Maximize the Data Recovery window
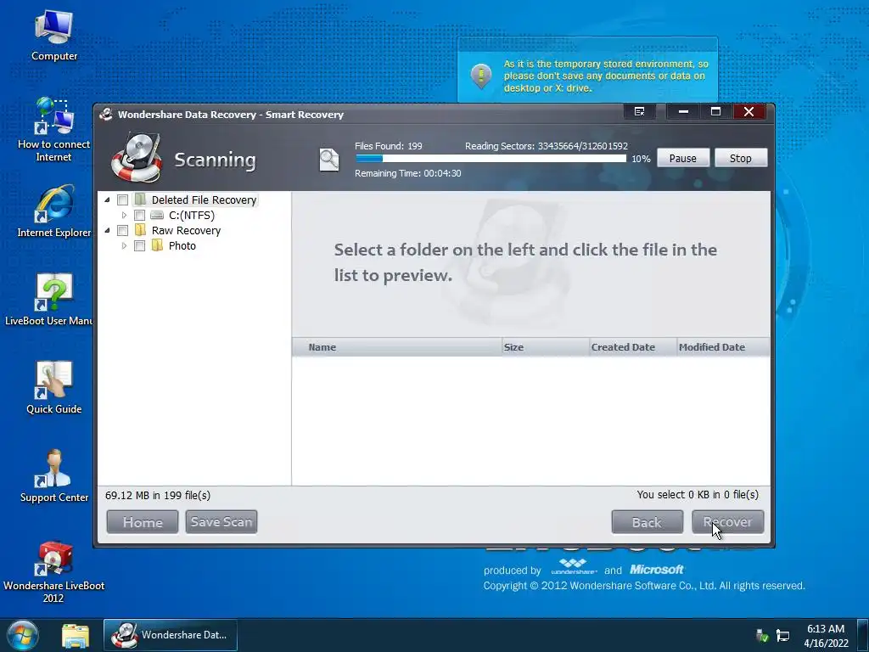The height and width of the screenshot is (652, 869). (x=715, y=111)
